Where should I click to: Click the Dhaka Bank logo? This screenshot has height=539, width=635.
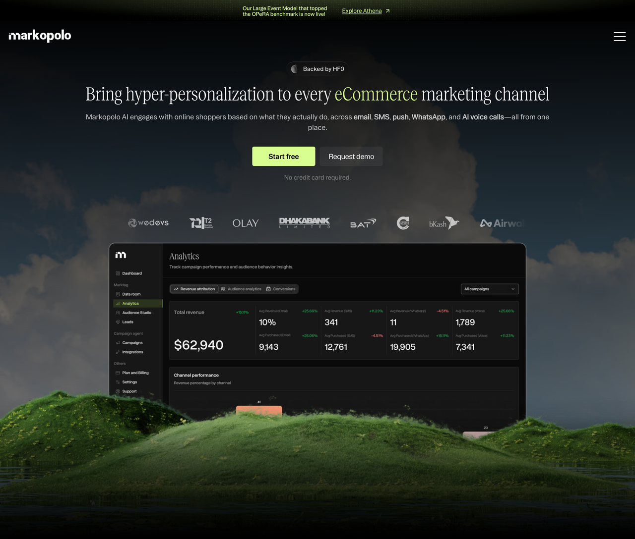pyautogui.click(x=305, y=223)
